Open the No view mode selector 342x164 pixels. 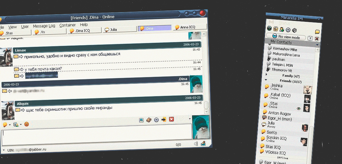286,37
